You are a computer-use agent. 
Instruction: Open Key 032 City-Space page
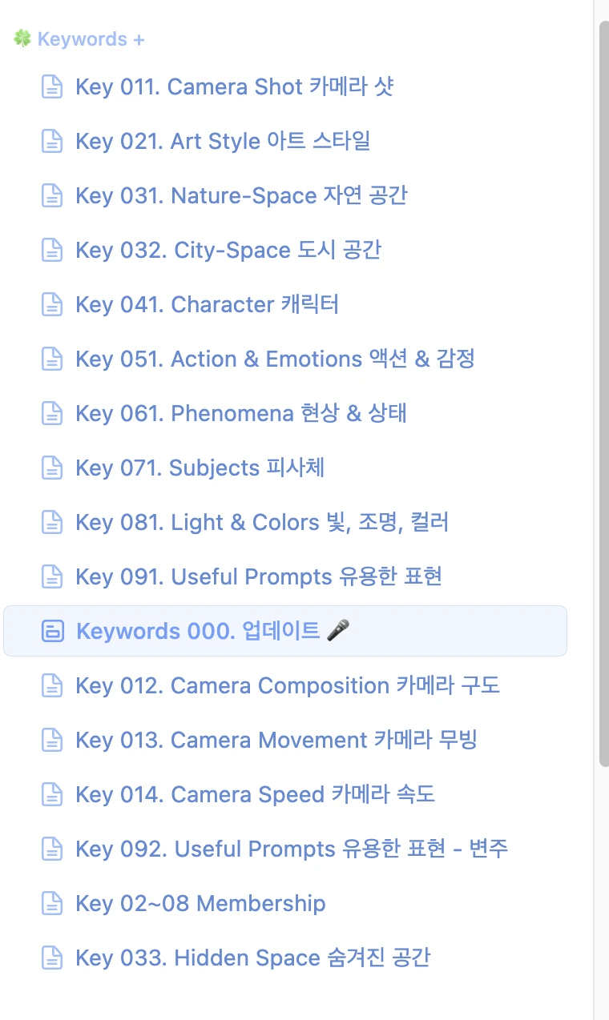228,250
